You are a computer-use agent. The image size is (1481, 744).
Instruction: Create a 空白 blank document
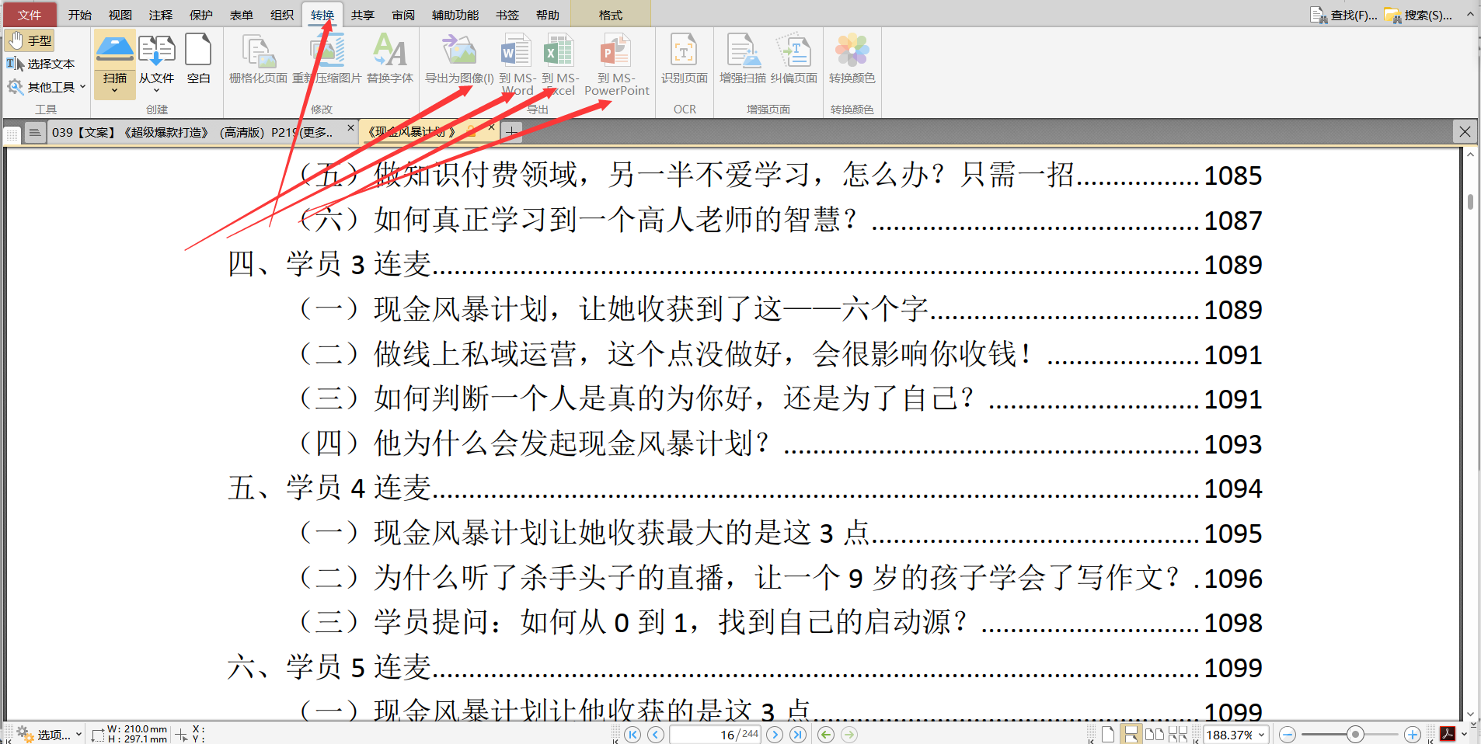click(x=198, y=59)
